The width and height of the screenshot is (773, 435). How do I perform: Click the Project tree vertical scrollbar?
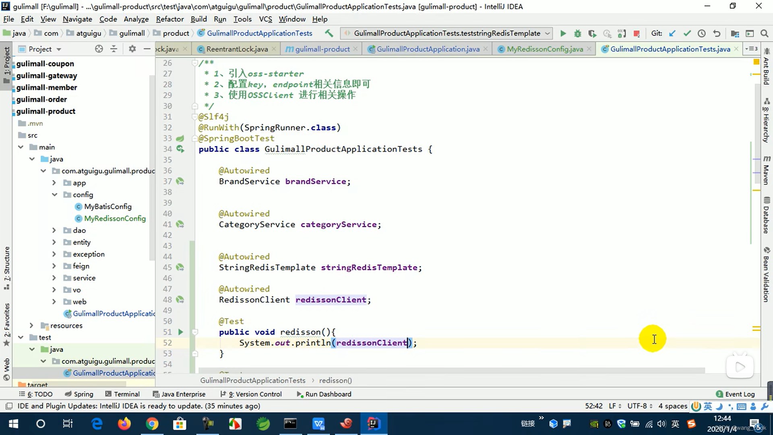coord(152,167)
